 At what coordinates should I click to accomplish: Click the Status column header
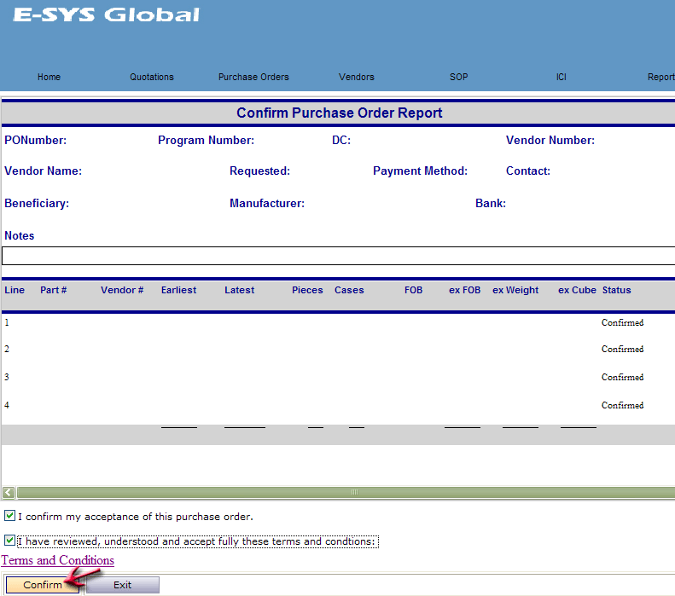(x=616, y=290)
